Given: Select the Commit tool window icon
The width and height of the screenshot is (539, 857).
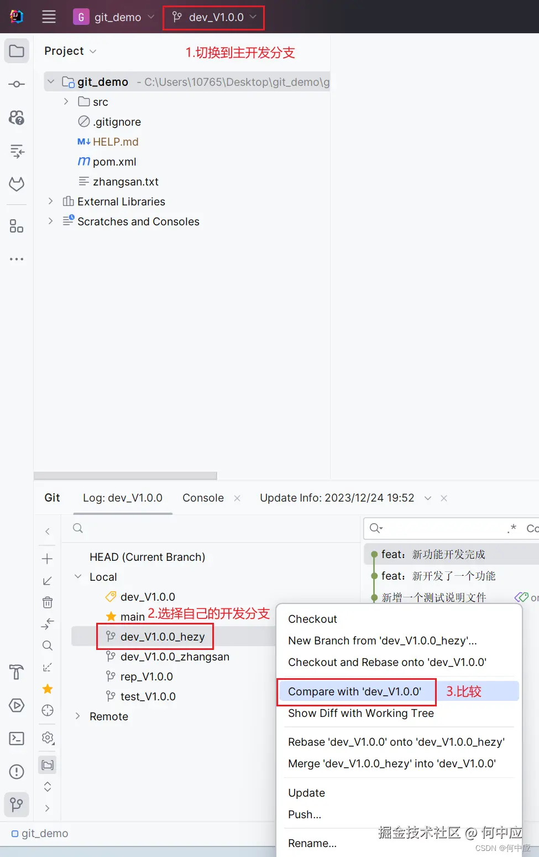Looking at the screenshot, I should [x=16, y=84].
